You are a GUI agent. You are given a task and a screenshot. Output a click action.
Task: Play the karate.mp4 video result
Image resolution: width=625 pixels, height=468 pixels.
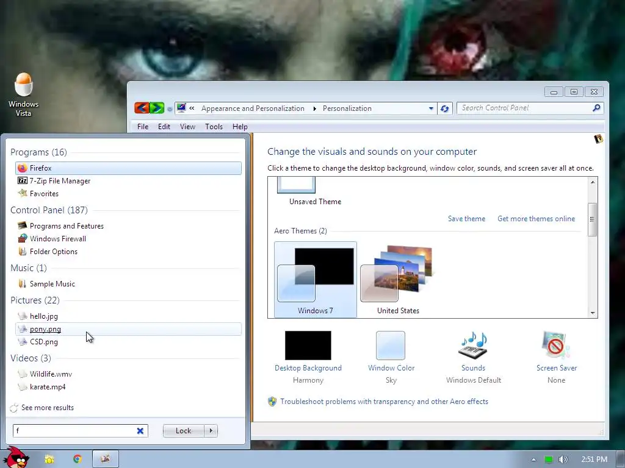128,386
